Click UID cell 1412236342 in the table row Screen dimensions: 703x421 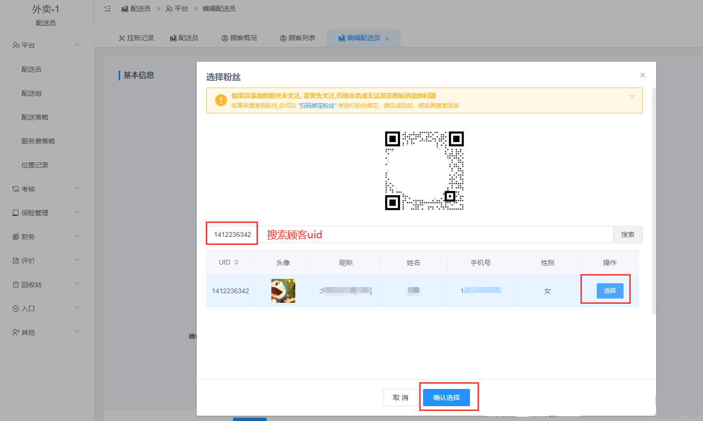(x=231, y=291)
